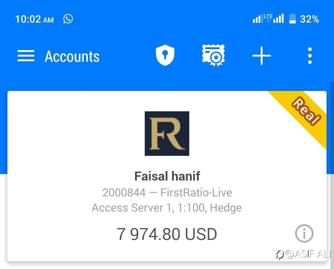This screenshot has width=334, height=269.
Task: Tap the shield password security icon
Action: tap(165, 55)
